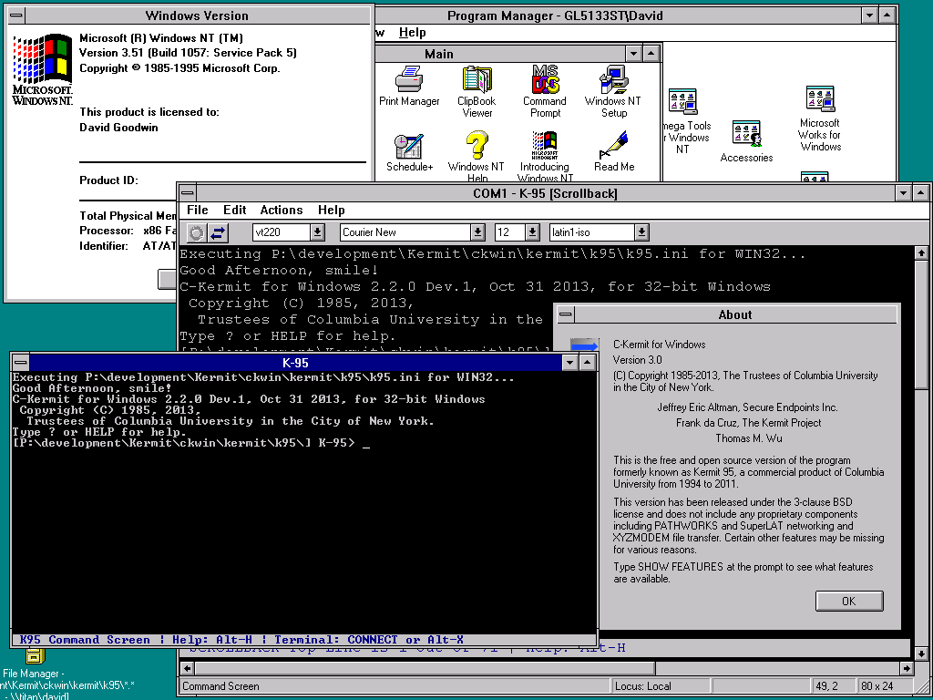The image size is (933, 700).
Task: Click the K-95 horizontal scrollbar thumb
Action: [425, 668]
